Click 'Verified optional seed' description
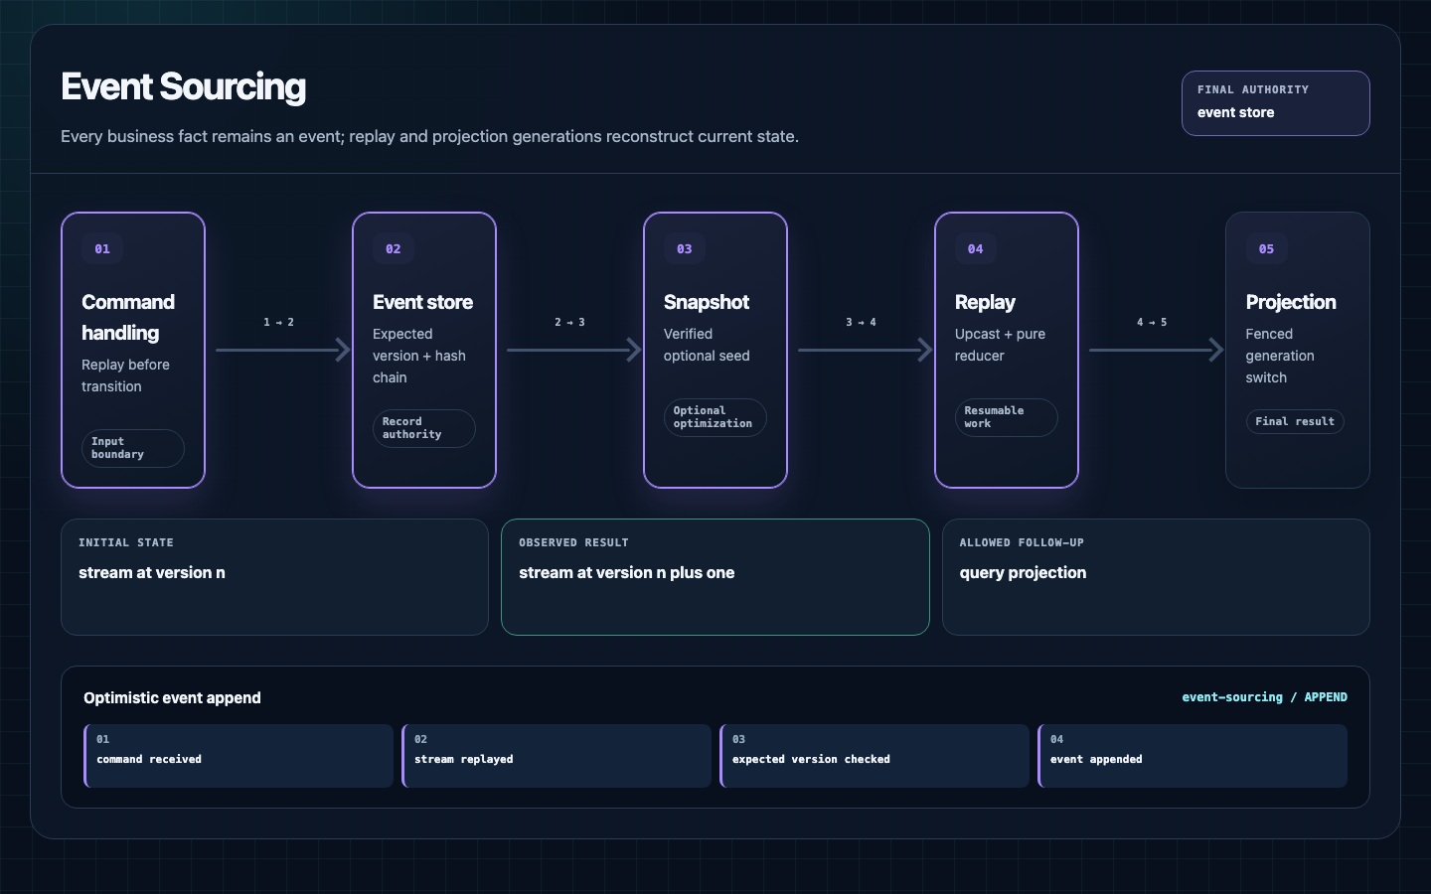Screen dimensions: 1431x894 (x=707, y=345)
